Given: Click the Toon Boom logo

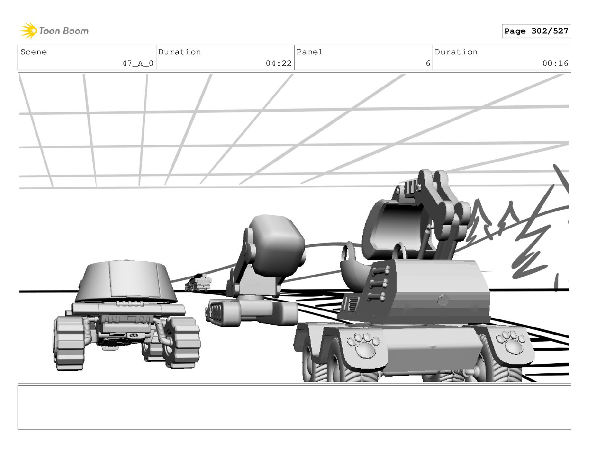Looking at the screenshot, I should coord(54,31).
